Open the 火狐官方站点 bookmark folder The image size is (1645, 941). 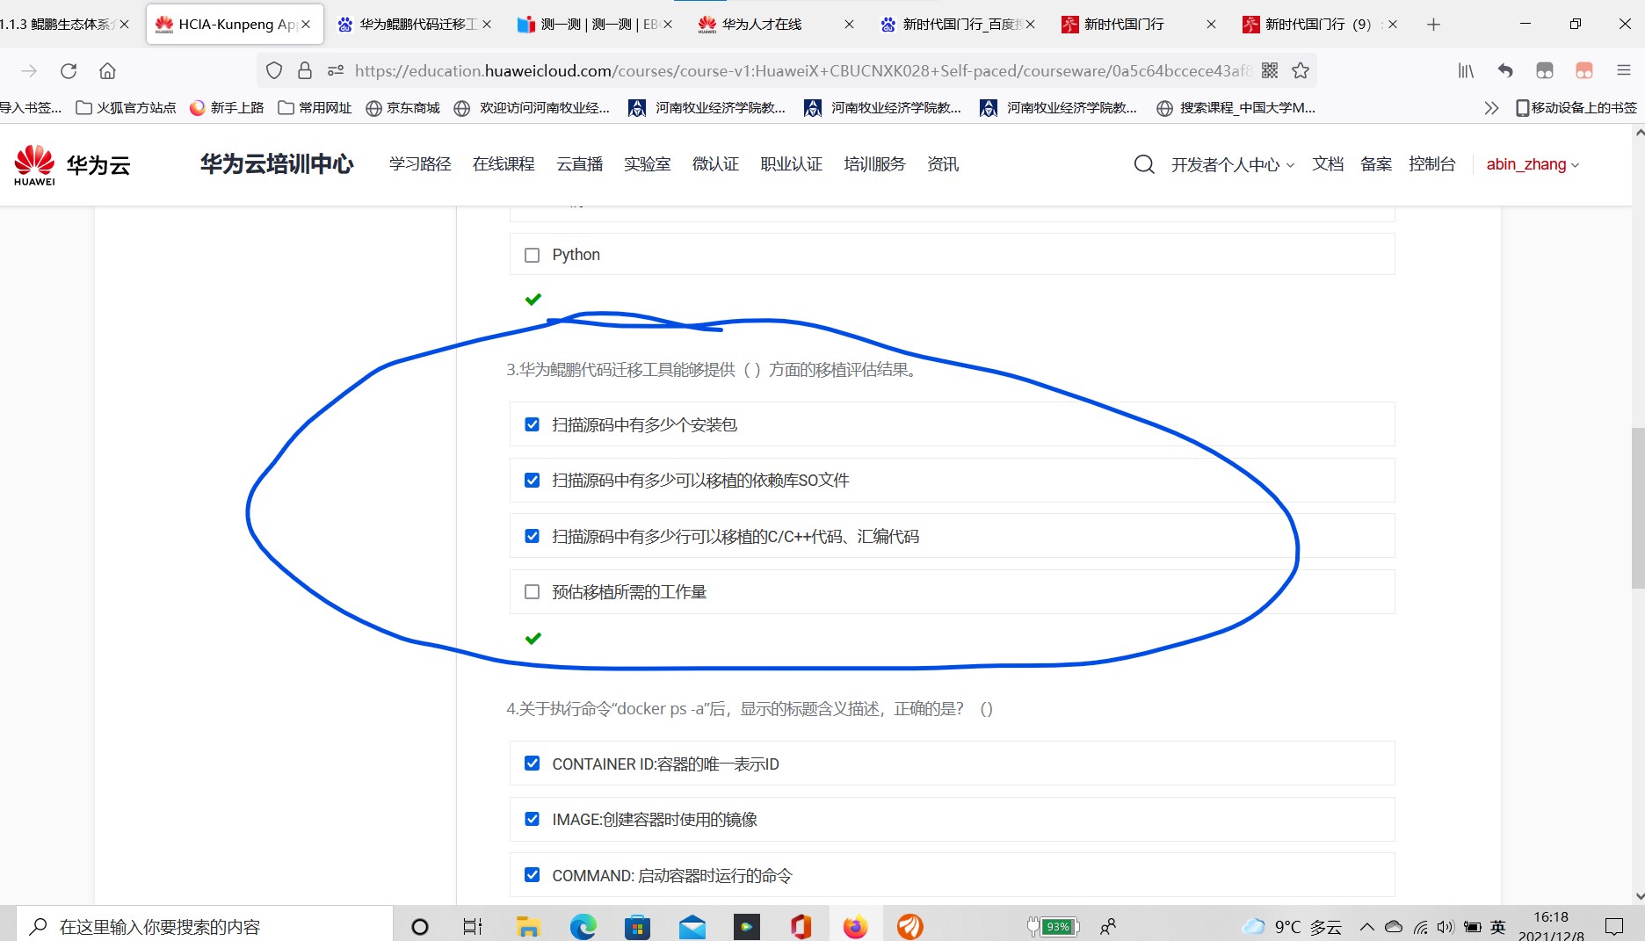(x=126, y=108)
